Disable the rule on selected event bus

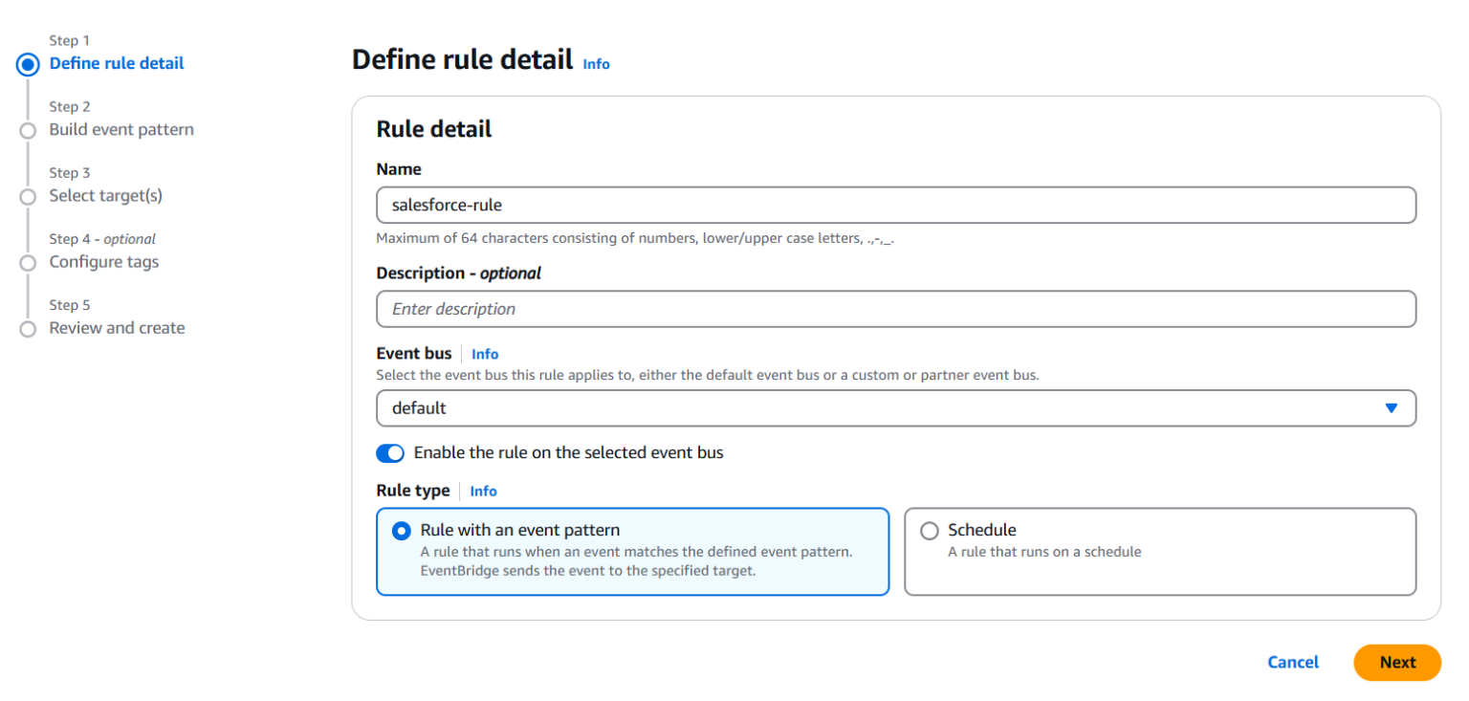pos(390,453)
